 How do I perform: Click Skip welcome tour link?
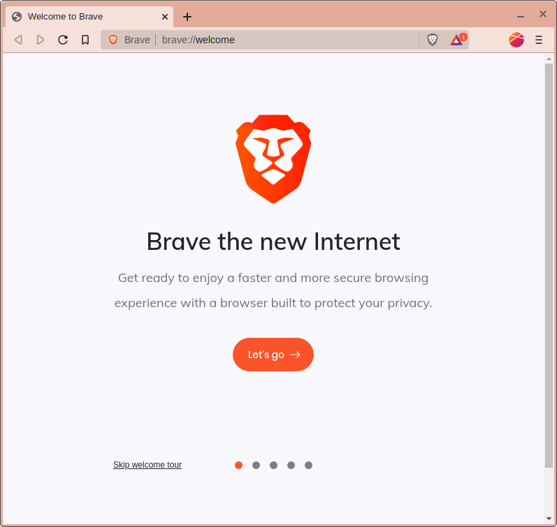147,465
